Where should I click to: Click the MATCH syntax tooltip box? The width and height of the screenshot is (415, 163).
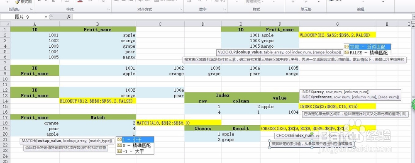coord(67,141)
